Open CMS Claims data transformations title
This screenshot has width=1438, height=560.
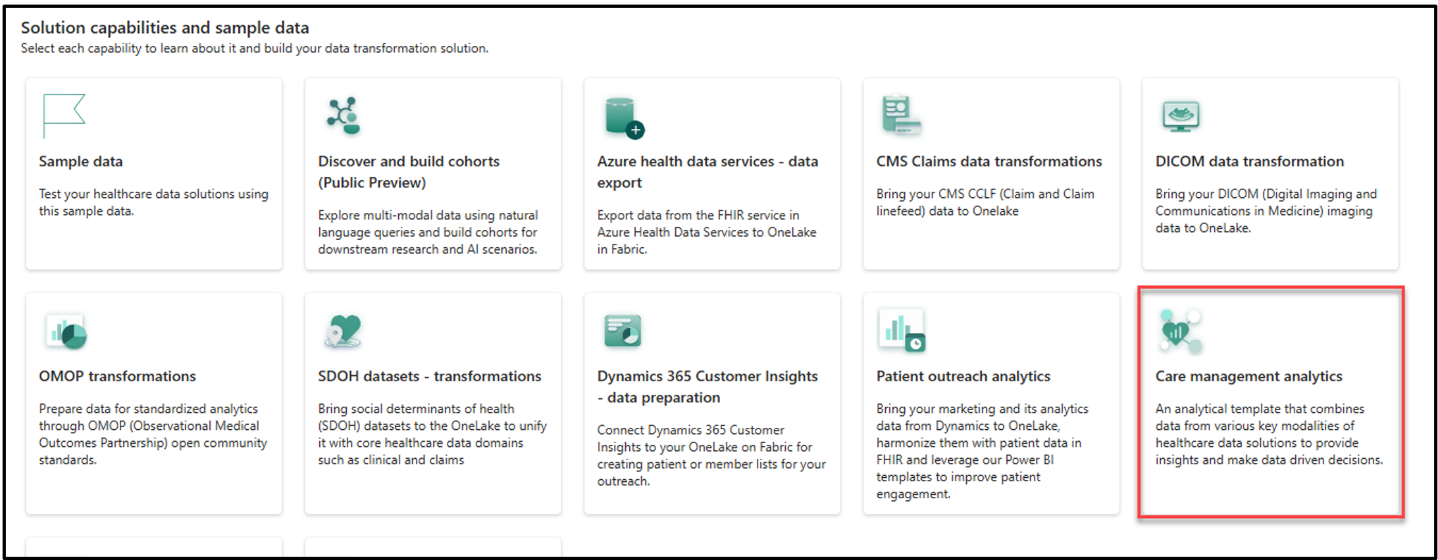(x=989, y=162)
